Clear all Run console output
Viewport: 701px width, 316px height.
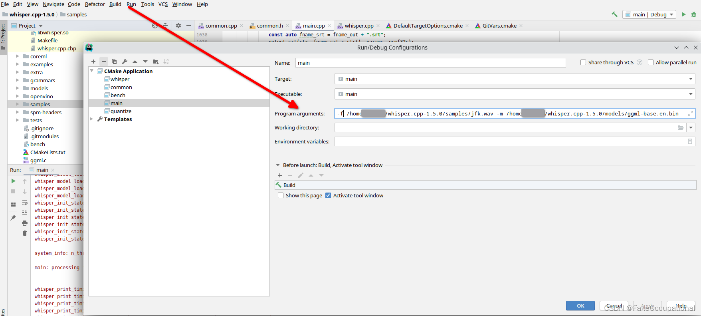(25, 233)
